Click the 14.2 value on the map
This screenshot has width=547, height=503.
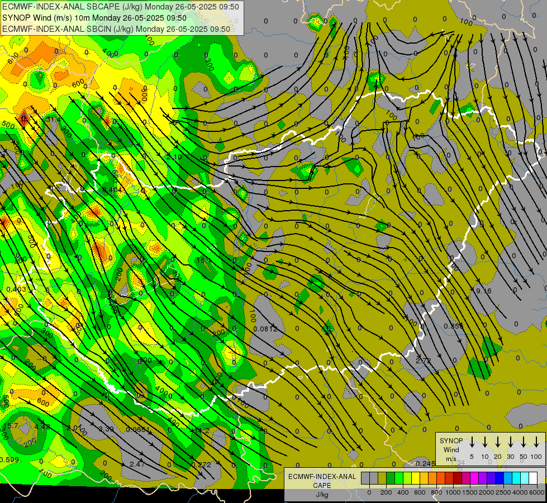coord(202,431)
